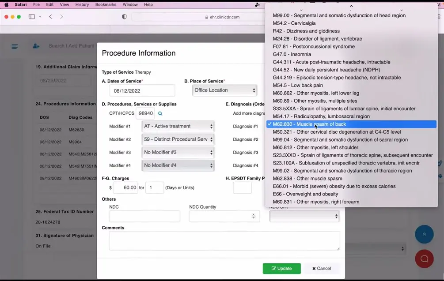Search CPT code 98940 with the magnifier icon
Viewport: 444px width, 281px height.
pyautogui.click(x=160, y=113)
